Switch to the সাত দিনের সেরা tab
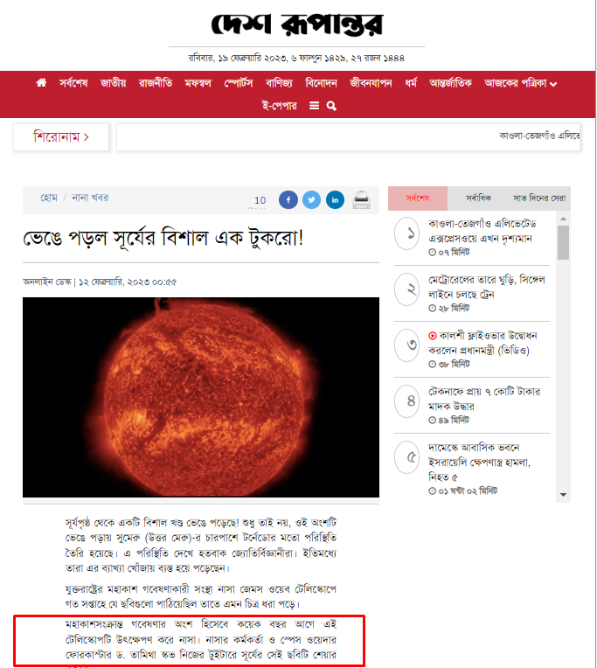This screenshot has width=597, height=668. coord(539,198)
